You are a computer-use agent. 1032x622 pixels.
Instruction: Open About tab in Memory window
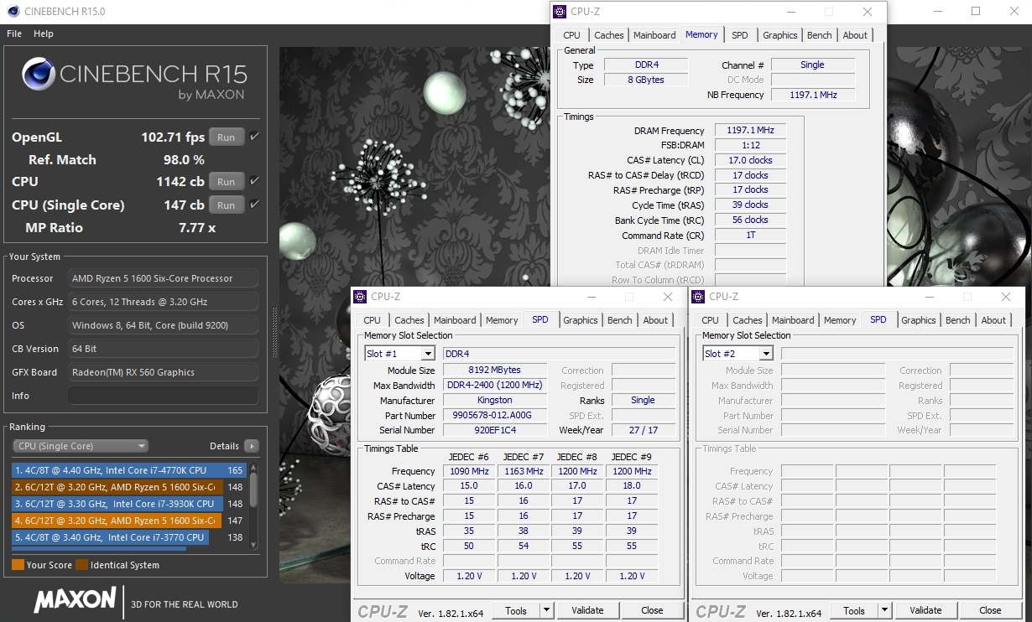855,35
